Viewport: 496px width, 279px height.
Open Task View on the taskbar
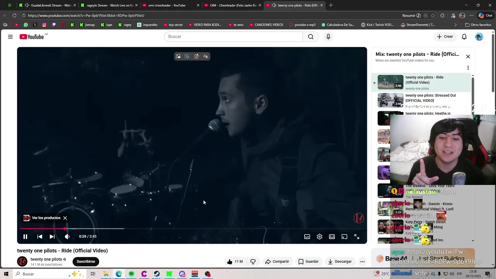point(93,274)
